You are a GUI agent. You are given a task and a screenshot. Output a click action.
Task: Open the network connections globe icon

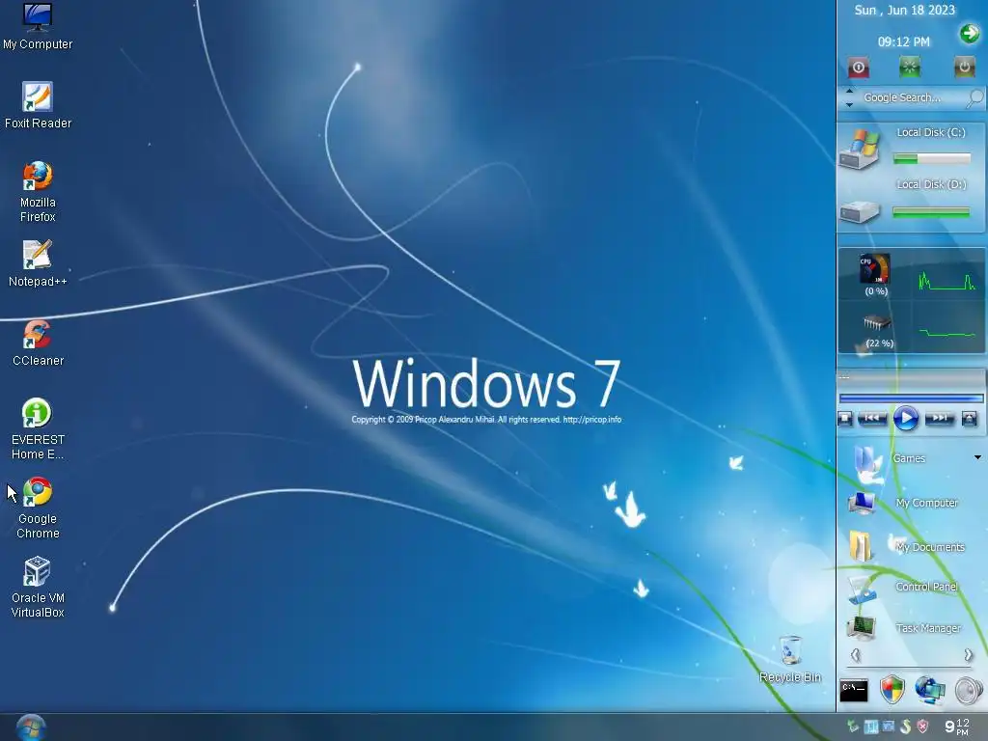(930, 690)
